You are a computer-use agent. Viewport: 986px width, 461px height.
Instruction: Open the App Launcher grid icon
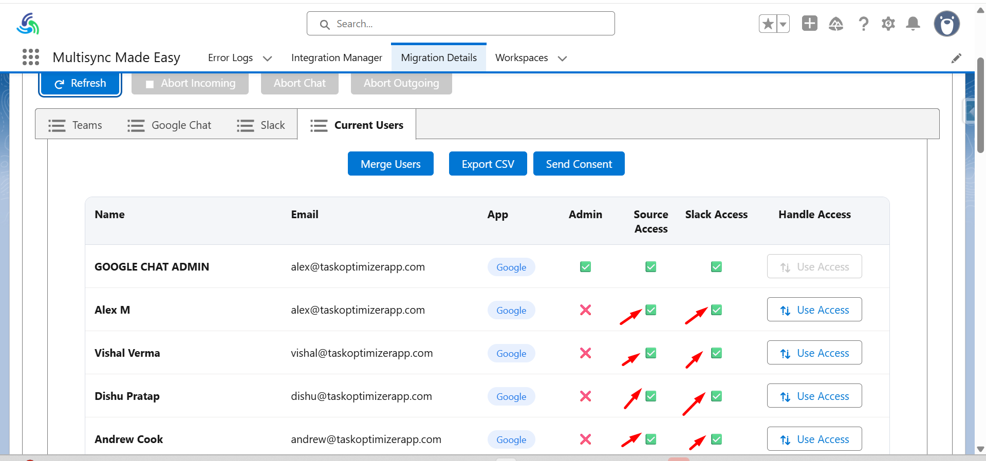[x=31, y=57]
